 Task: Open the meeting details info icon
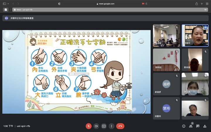[x=184, y=126]
